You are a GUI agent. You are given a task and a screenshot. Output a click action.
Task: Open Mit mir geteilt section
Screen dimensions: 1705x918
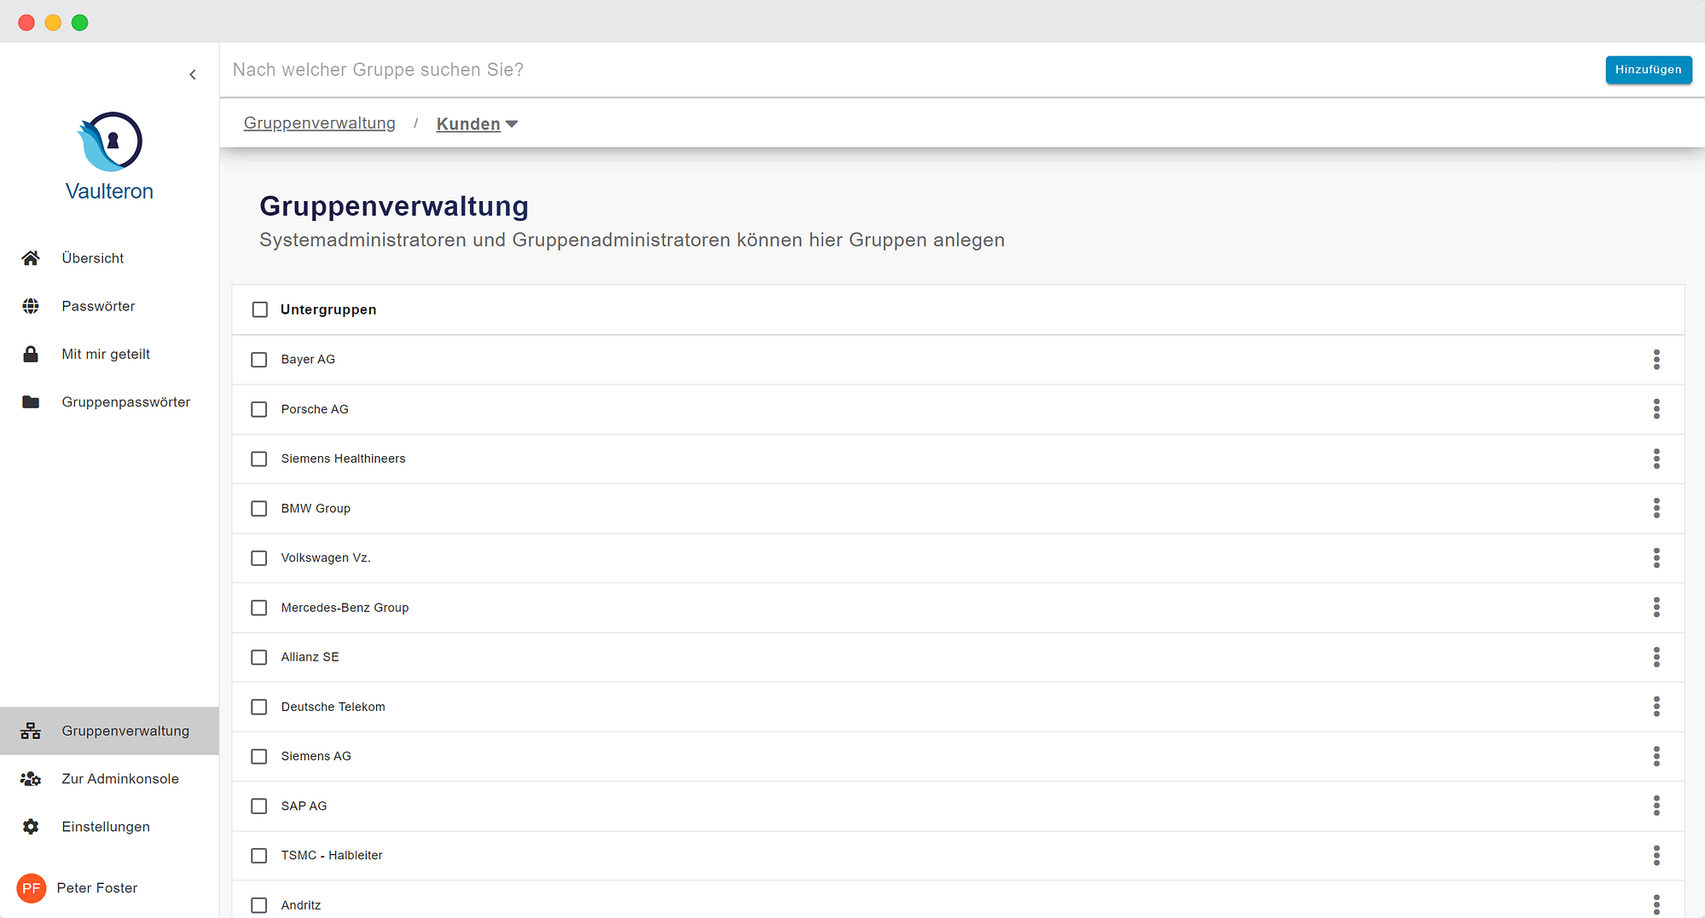point(109,354)
